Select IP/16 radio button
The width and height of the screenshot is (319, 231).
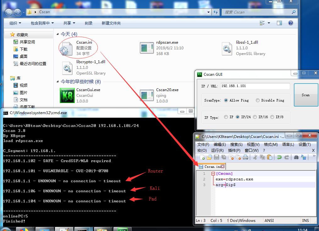(x=255, y=117)
